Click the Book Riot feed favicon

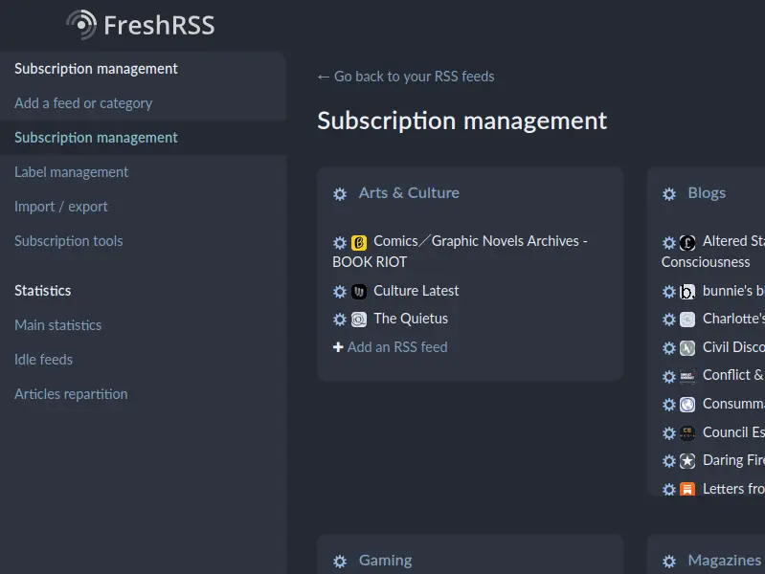359,243
